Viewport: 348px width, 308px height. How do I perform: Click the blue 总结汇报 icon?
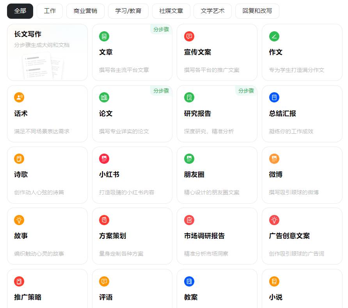pos(274,97)
